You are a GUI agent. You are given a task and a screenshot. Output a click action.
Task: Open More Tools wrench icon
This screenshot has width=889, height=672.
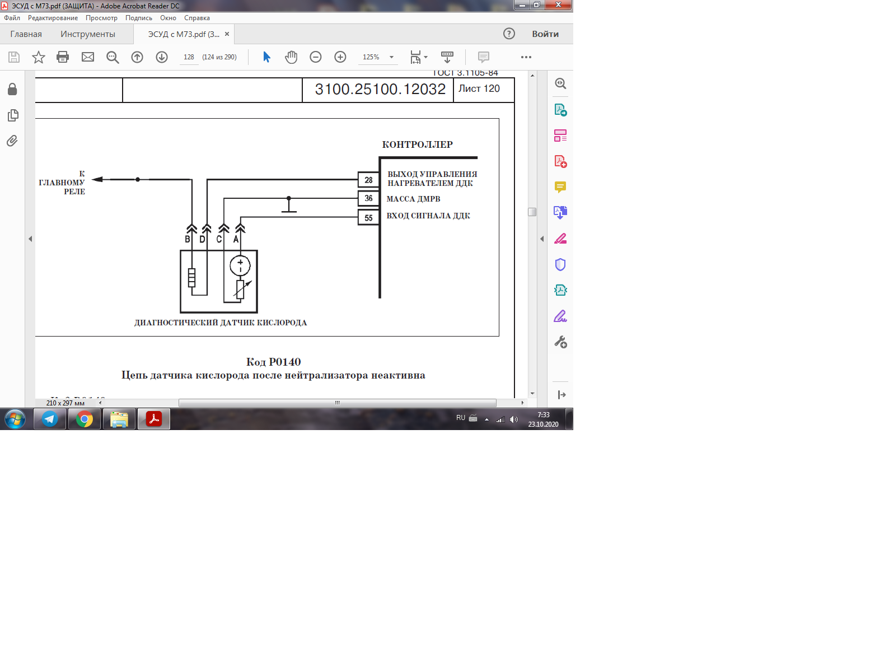click(560, 342)
